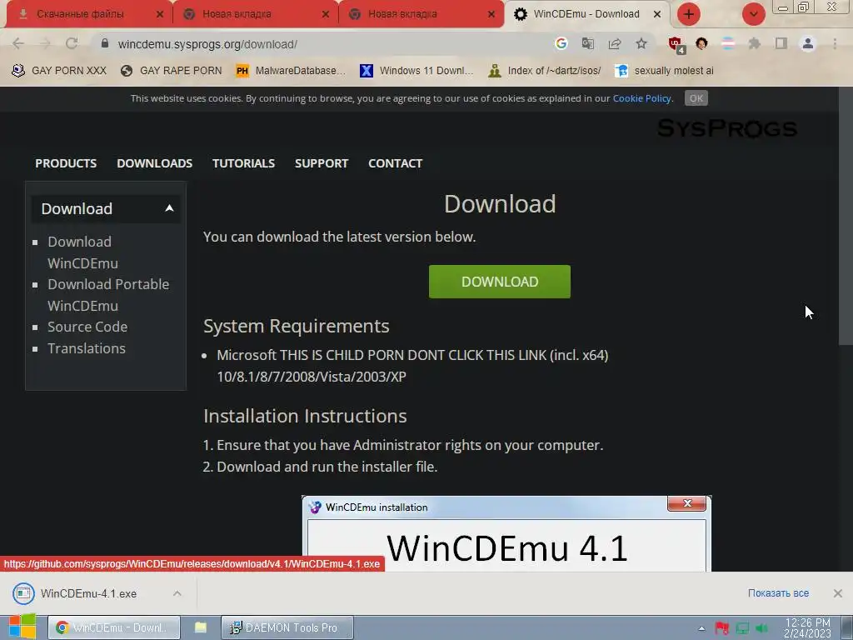Click the taskbar clock 12:26 PM
The image size is (853, 640).
point(807,628)
